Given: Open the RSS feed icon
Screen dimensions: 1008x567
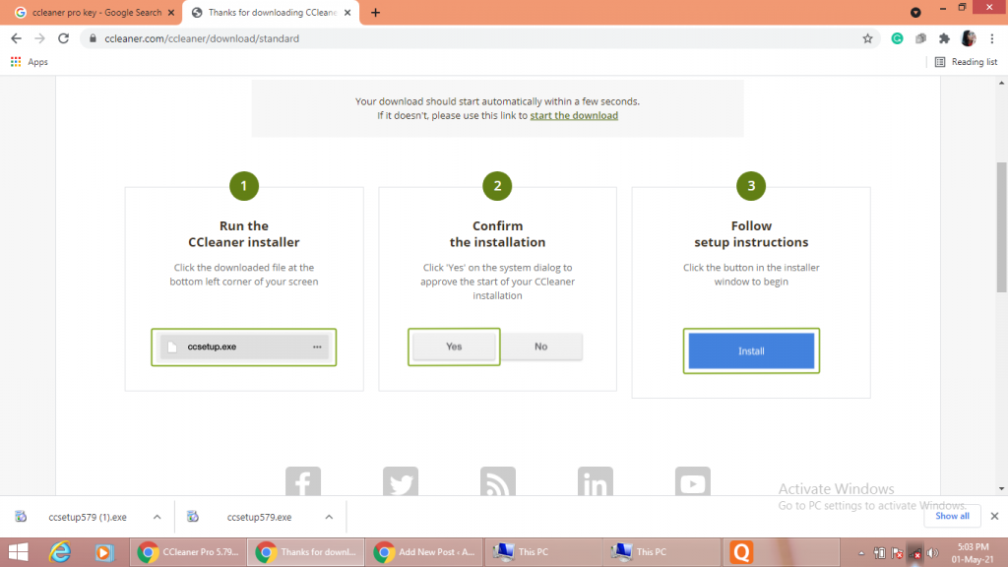Looking at the screenshot, I should click(497, 482).
